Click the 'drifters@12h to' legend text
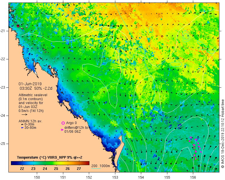Screen dimensions: 225x180 point(76,128)
